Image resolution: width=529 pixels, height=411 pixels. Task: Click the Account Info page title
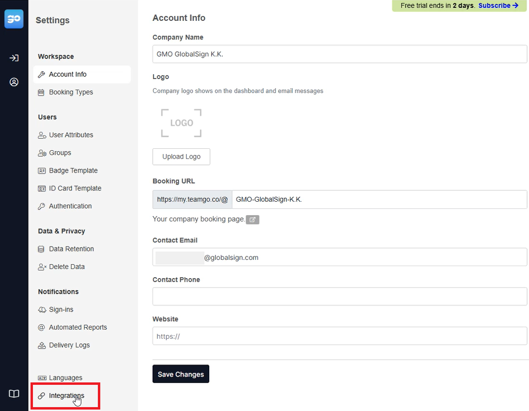[x=179, y=18]
